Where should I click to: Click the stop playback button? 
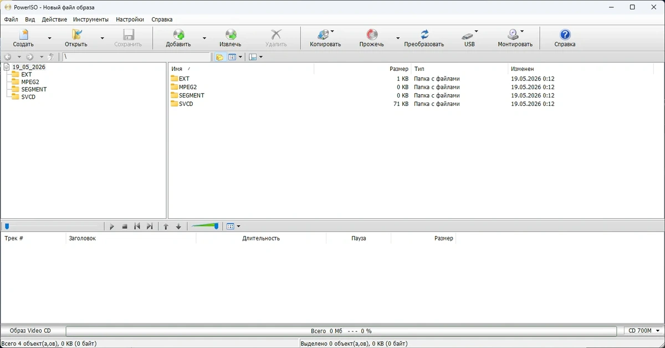(125, 226)
